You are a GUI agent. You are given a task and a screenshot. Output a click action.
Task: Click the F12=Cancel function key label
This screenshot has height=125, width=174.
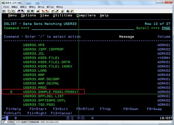tap(62, 113)
